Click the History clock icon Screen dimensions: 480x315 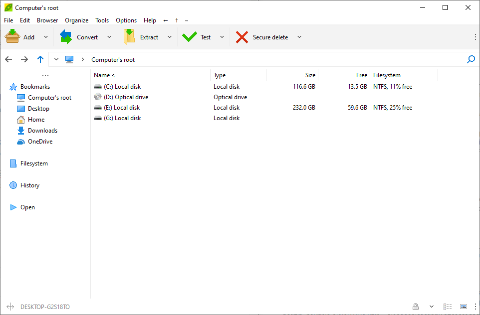[13, 185]
